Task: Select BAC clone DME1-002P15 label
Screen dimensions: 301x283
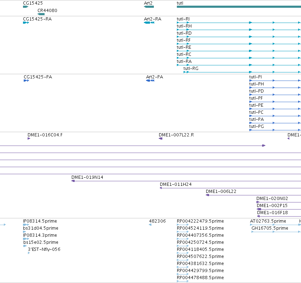Action: [272, 206]
